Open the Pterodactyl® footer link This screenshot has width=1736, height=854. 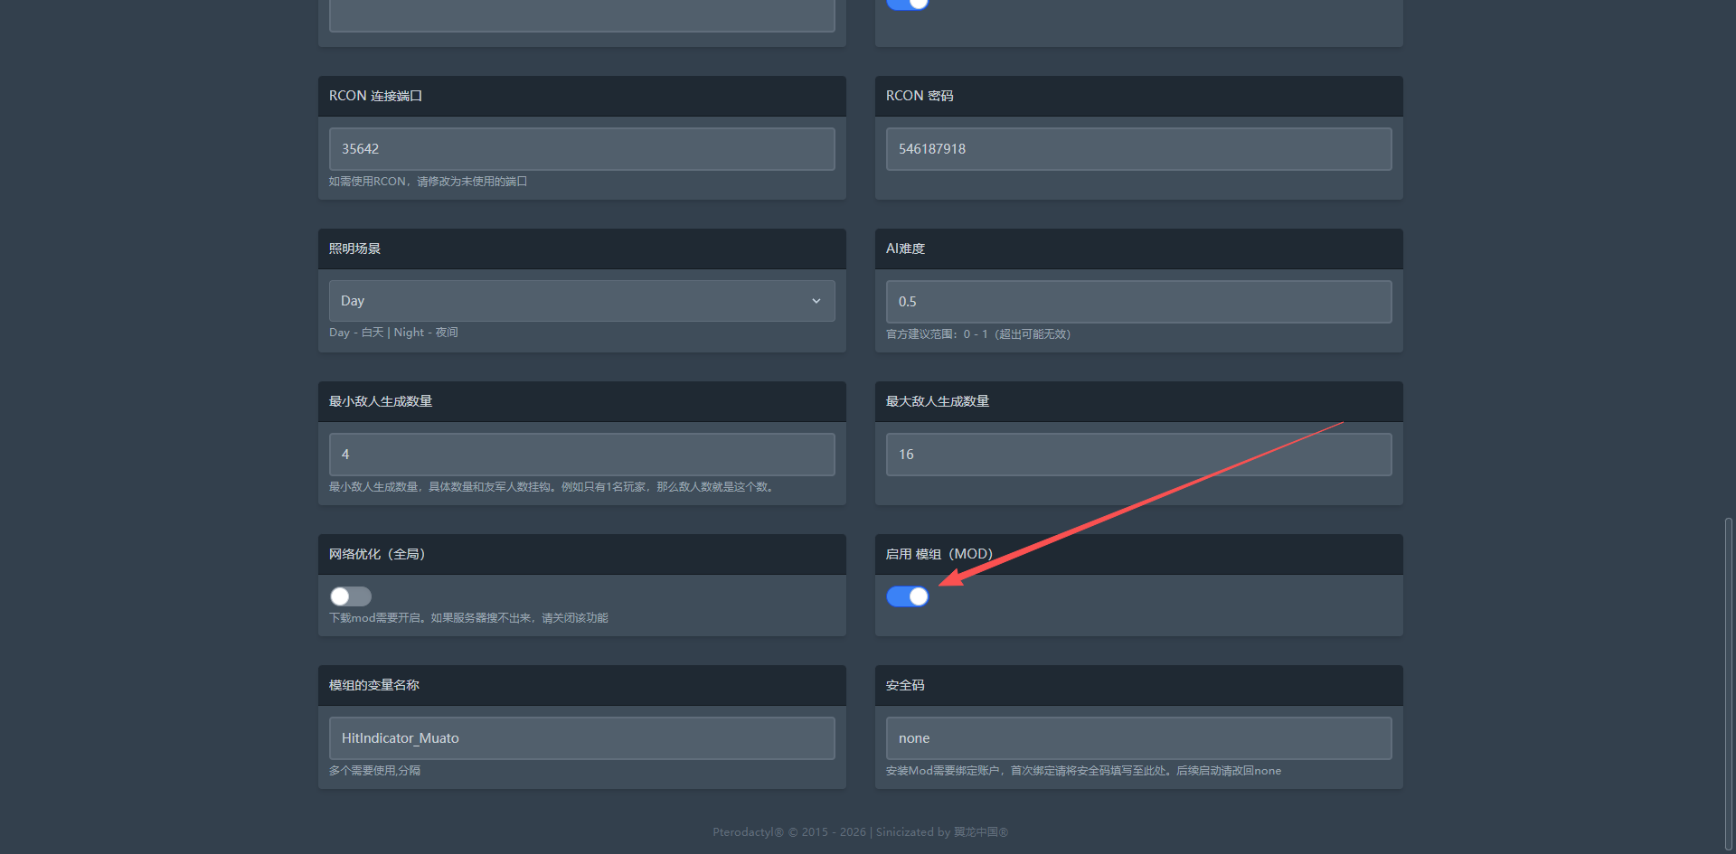pos(748,832)
